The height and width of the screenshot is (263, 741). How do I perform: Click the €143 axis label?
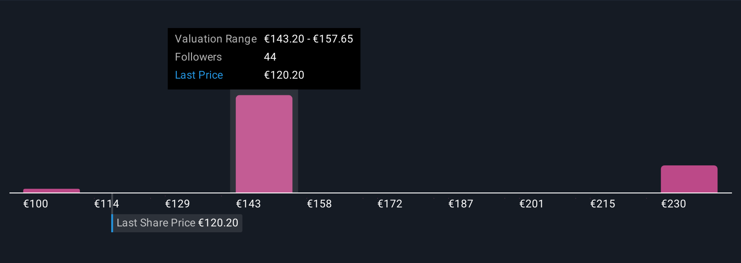tap(249, 204)
